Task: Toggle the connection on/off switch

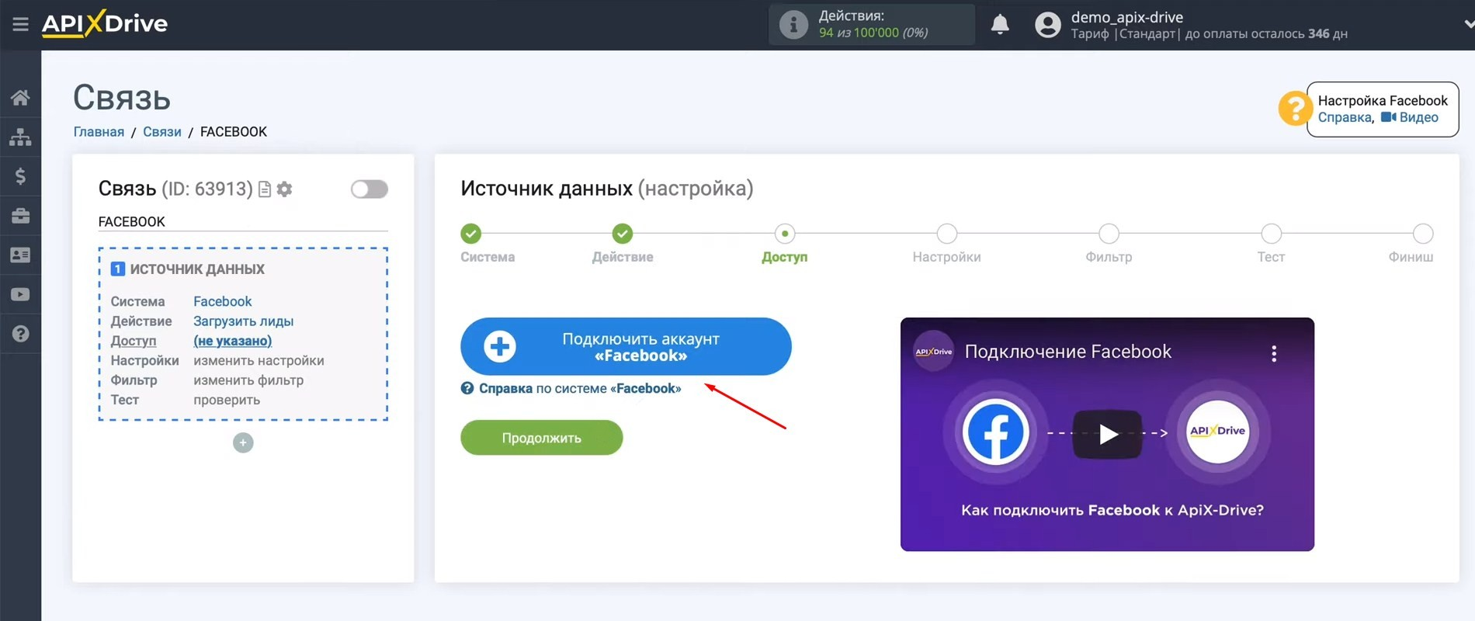Action: (x=369, y=189)
